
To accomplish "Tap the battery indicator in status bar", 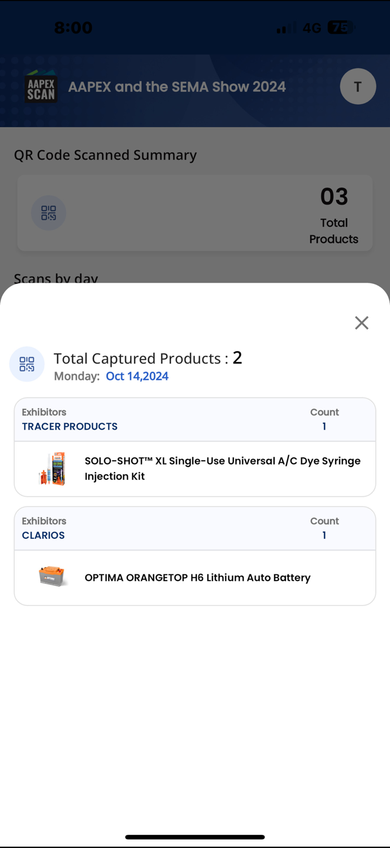I will 341,28.
